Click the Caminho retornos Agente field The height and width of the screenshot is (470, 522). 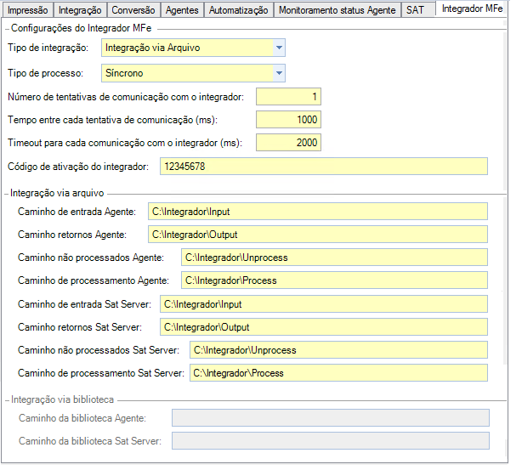tap(317, 234)
